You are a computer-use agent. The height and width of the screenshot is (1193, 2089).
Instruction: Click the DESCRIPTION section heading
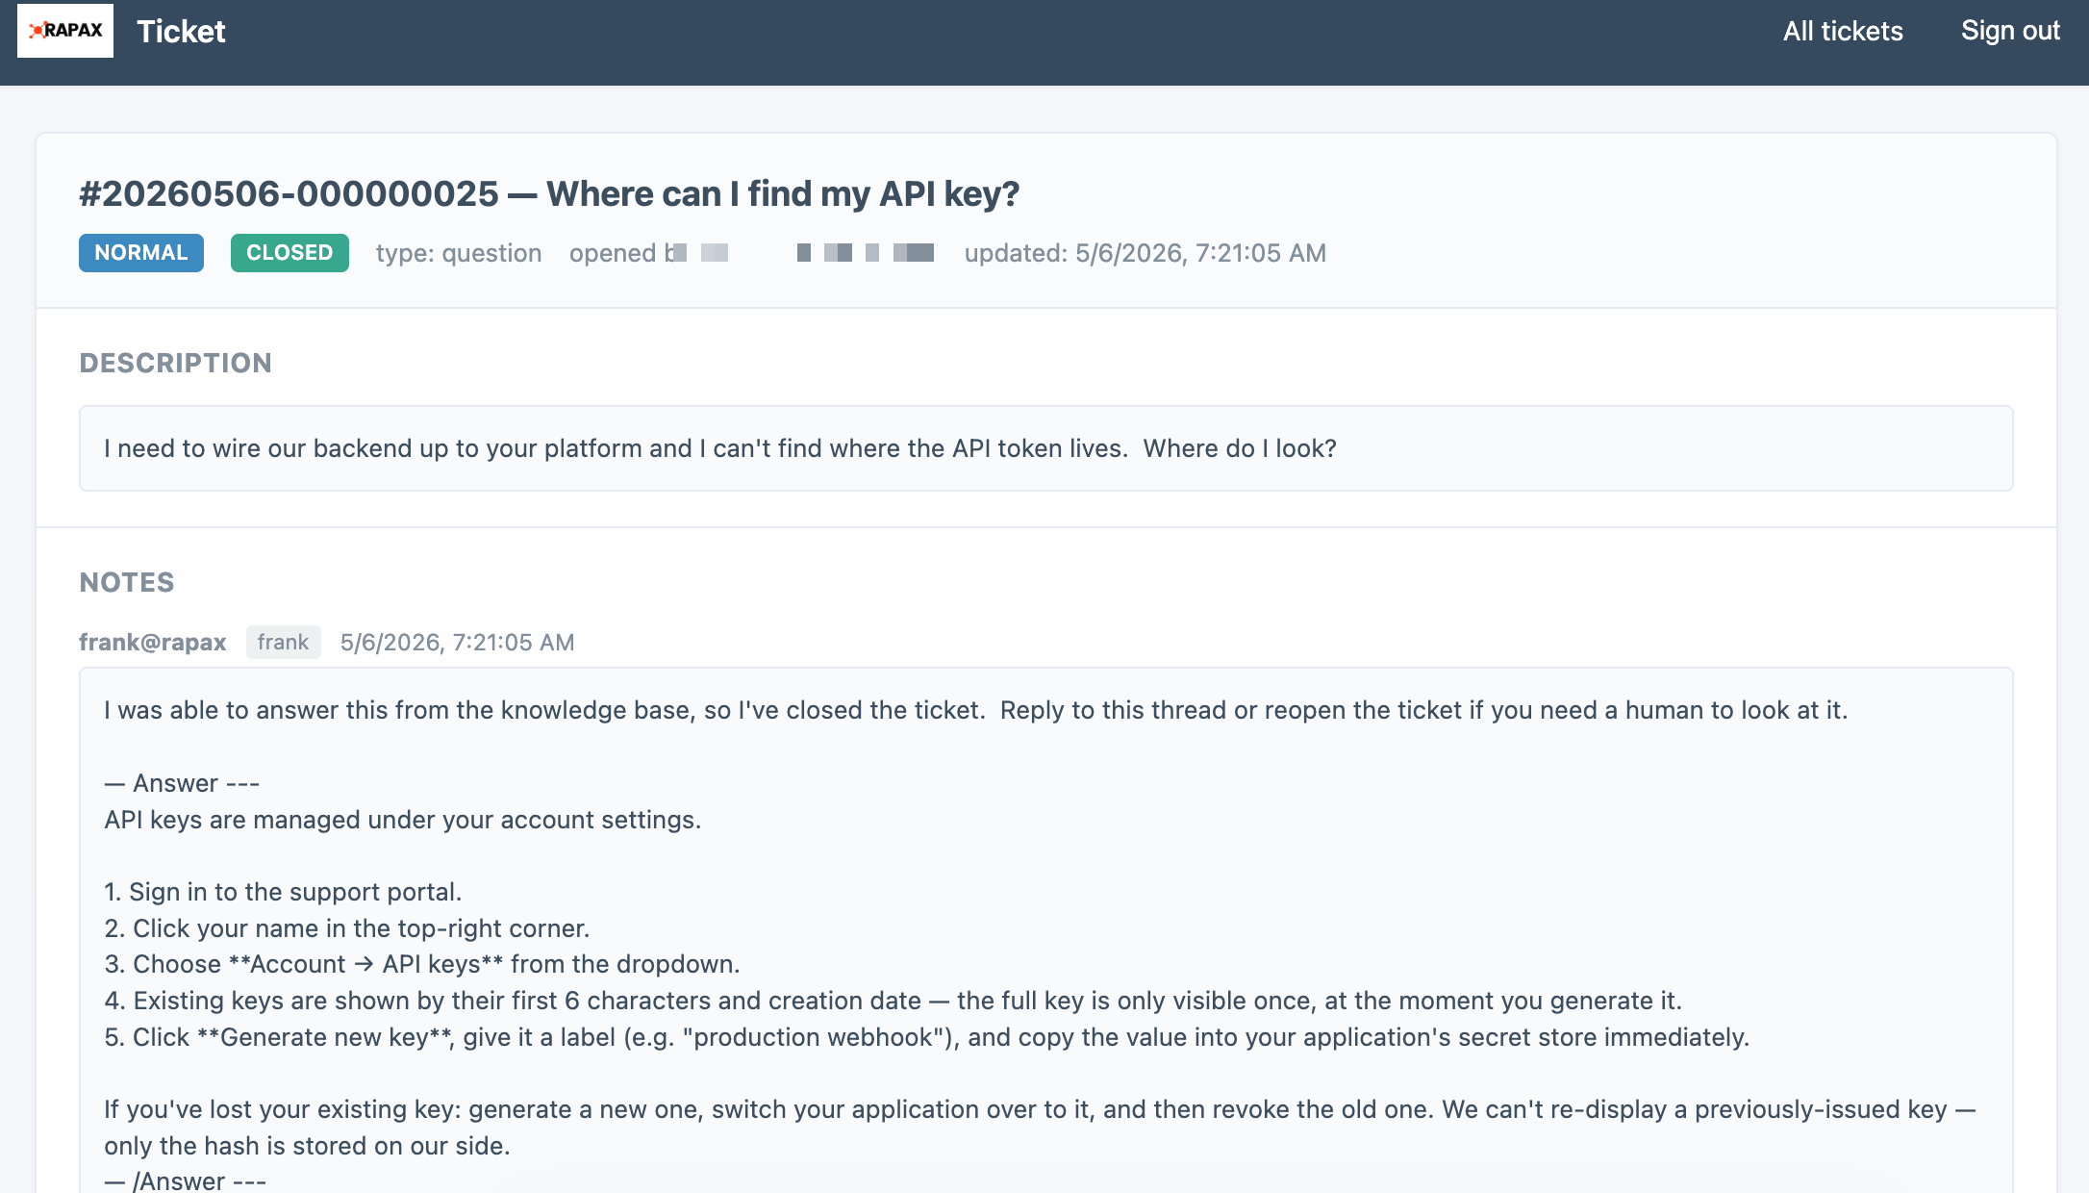[175, 363]
